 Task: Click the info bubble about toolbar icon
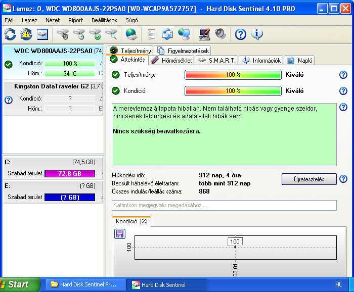point(257,34)
